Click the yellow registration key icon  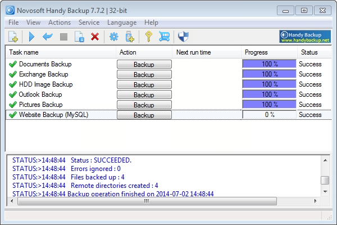coord(148,37)
